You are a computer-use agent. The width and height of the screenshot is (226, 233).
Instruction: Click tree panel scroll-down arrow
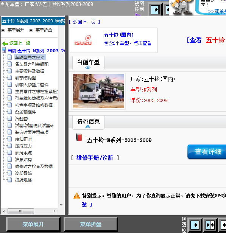click(x=61, y=205)
